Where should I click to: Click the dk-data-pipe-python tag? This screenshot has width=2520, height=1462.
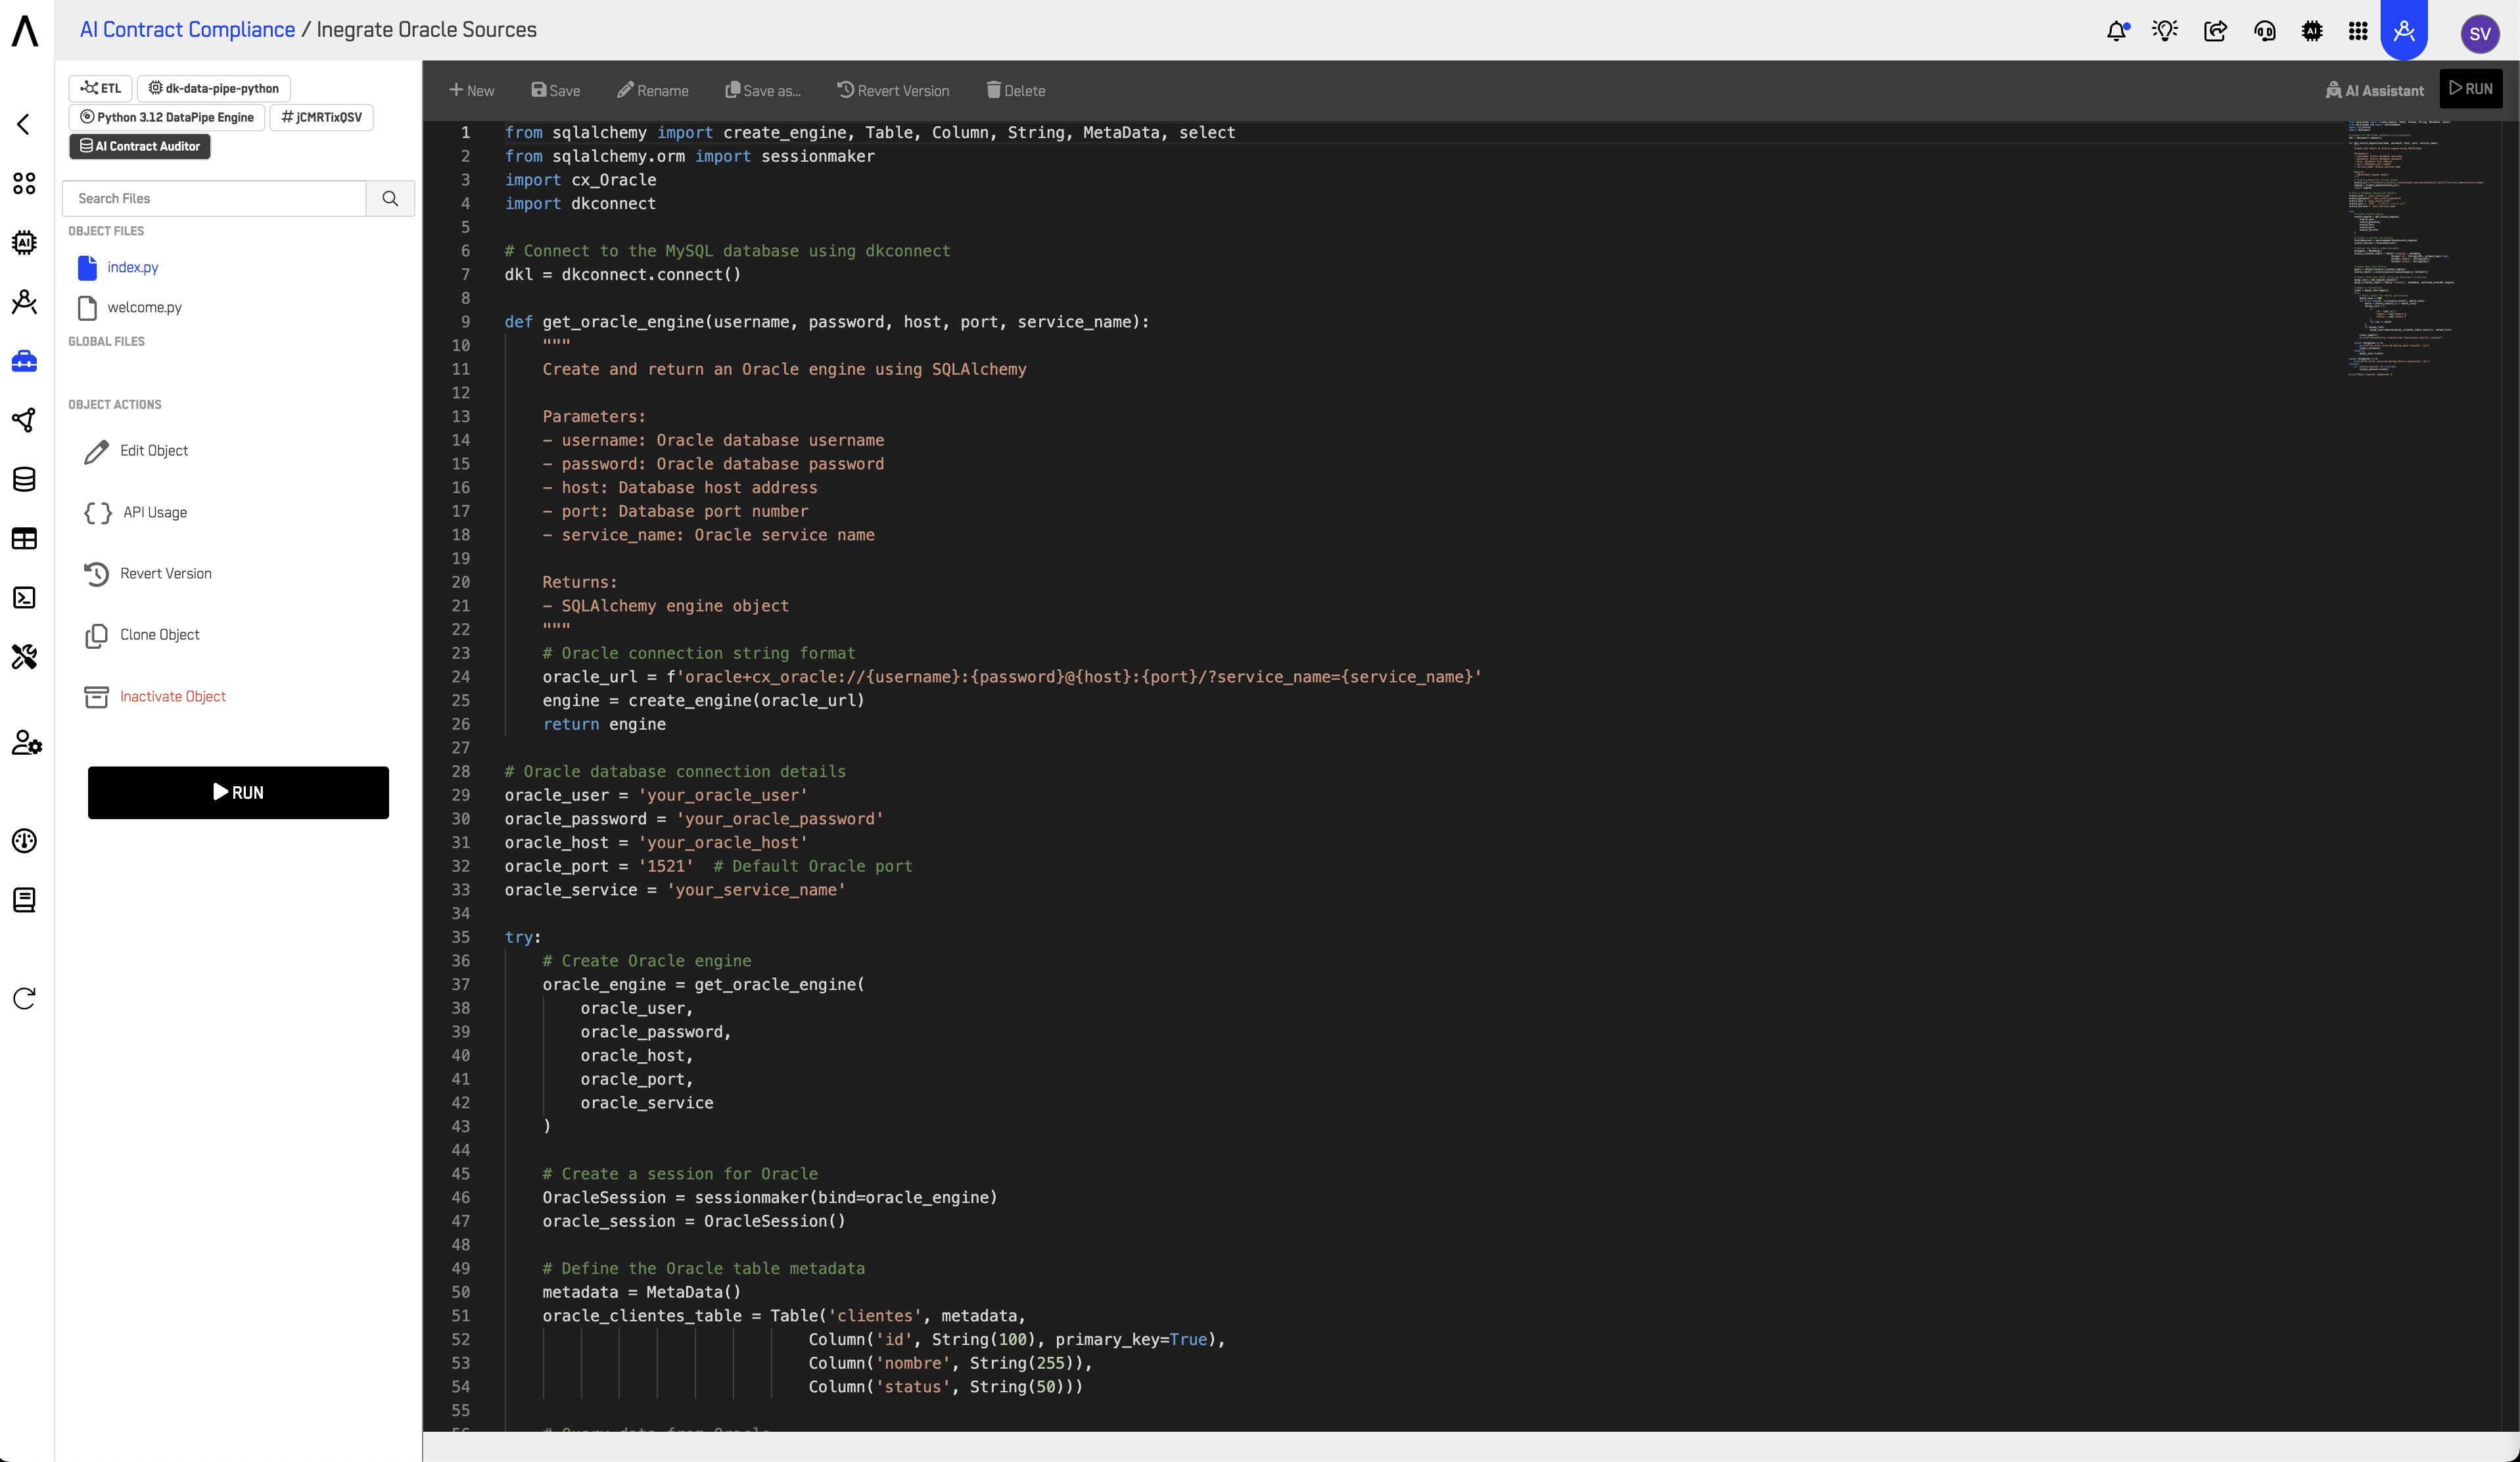pos(214,88)
